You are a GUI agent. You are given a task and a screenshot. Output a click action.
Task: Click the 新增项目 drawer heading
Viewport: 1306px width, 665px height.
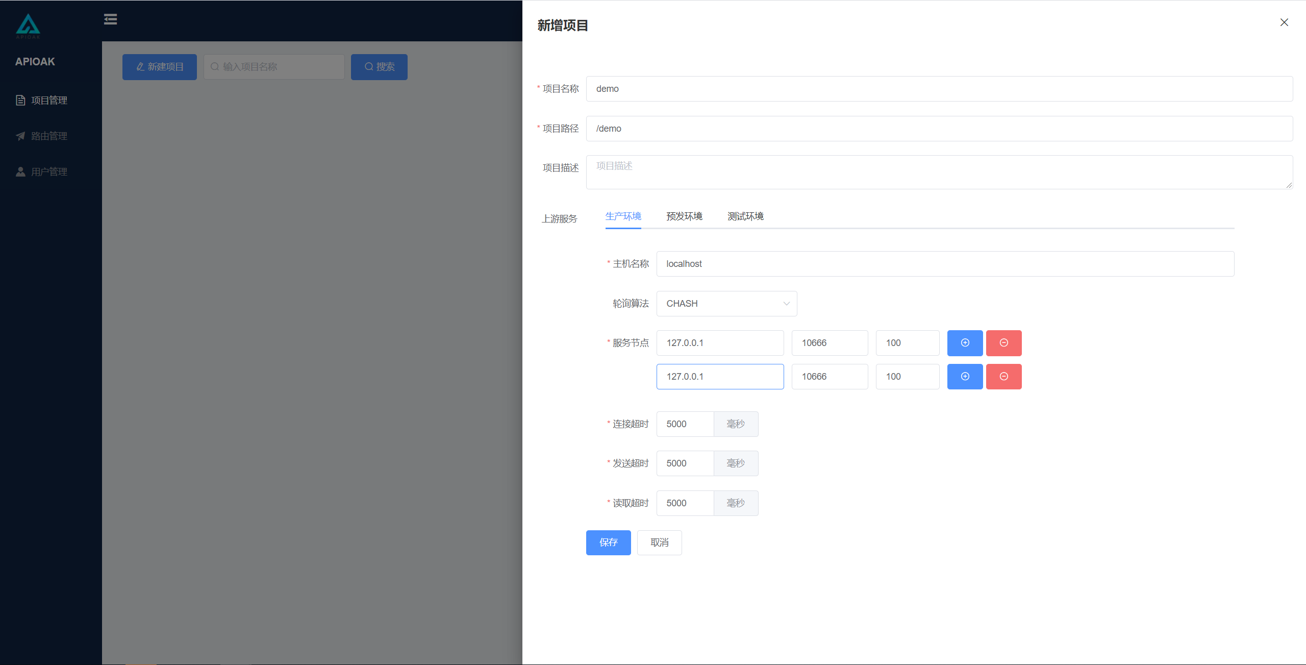click(x=563, y=26)
